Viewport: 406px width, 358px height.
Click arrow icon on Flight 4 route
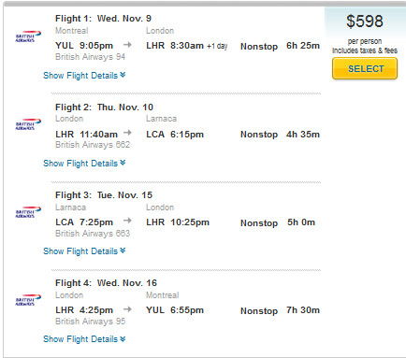coord(127,309)
